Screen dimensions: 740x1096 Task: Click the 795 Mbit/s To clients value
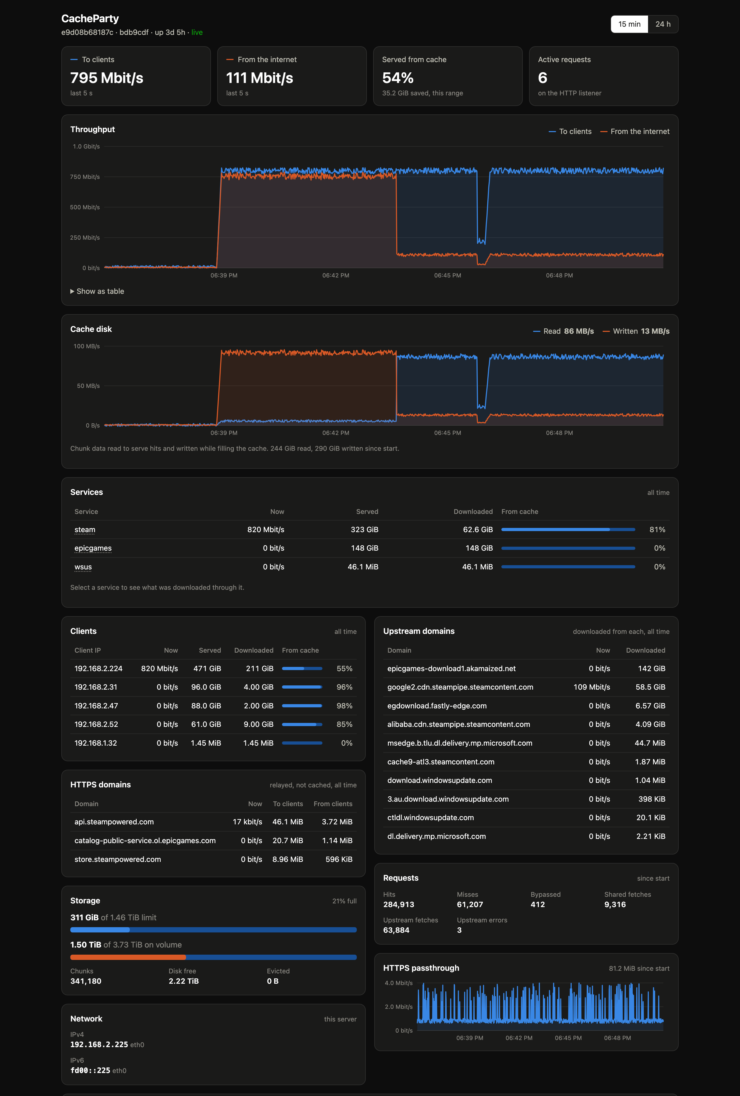(107, 78)
